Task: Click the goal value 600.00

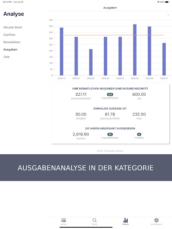Action: tap(139, 94)
